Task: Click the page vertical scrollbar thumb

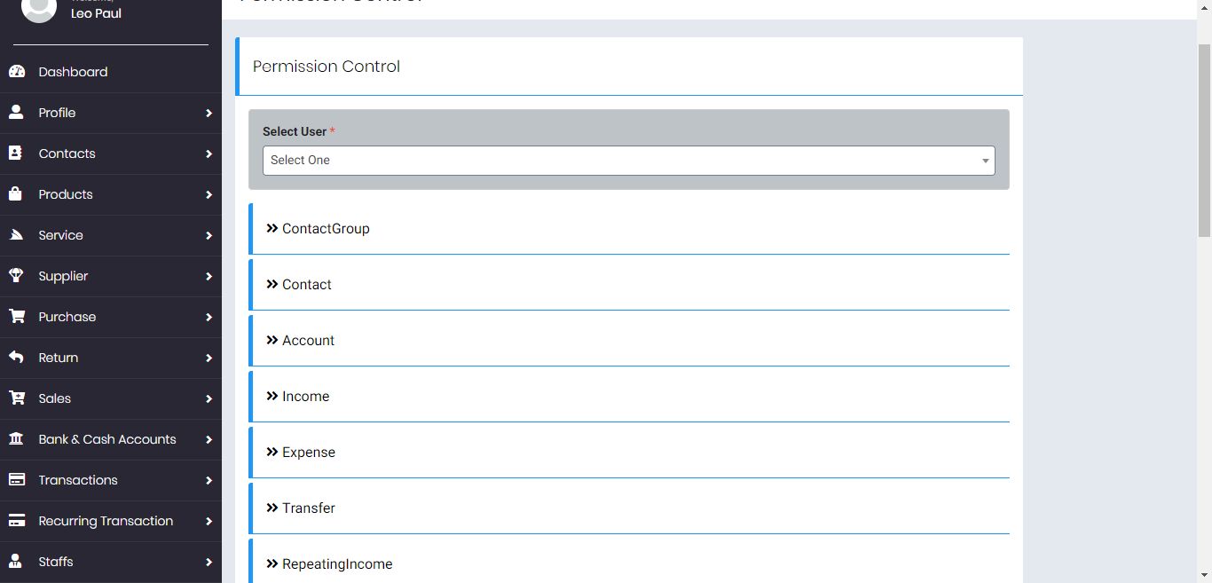Action: click(1204, 140)
